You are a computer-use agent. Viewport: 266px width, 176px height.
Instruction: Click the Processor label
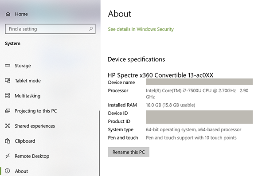(x=118, y=90)
